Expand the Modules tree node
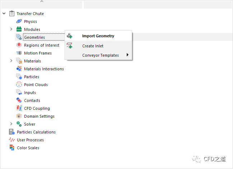Viewport: 233px width, 169px height. (11, 29)
